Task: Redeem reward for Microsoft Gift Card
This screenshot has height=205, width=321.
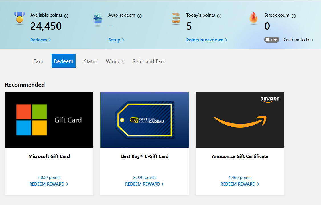Action: pyautogui.click(x=49, y=184)
